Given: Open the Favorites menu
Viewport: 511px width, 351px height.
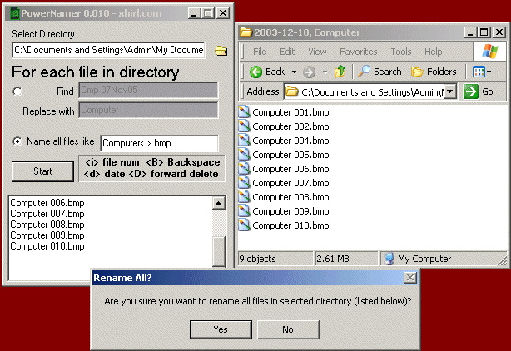Looking at the screenshot, I should 358,52.
